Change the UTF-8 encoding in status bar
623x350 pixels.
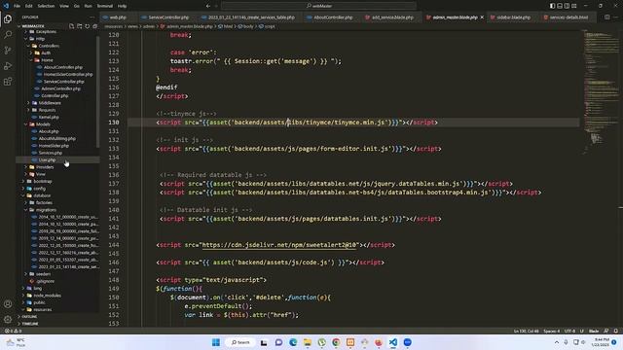click(x=569, y=331)
